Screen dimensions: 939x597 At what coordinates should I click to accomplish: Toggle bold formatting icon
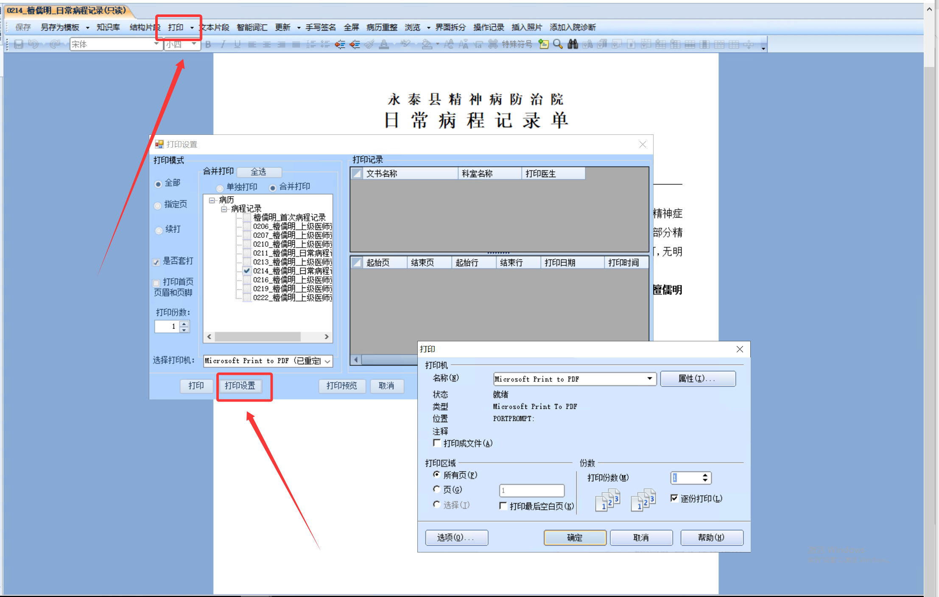coord(208,44)
